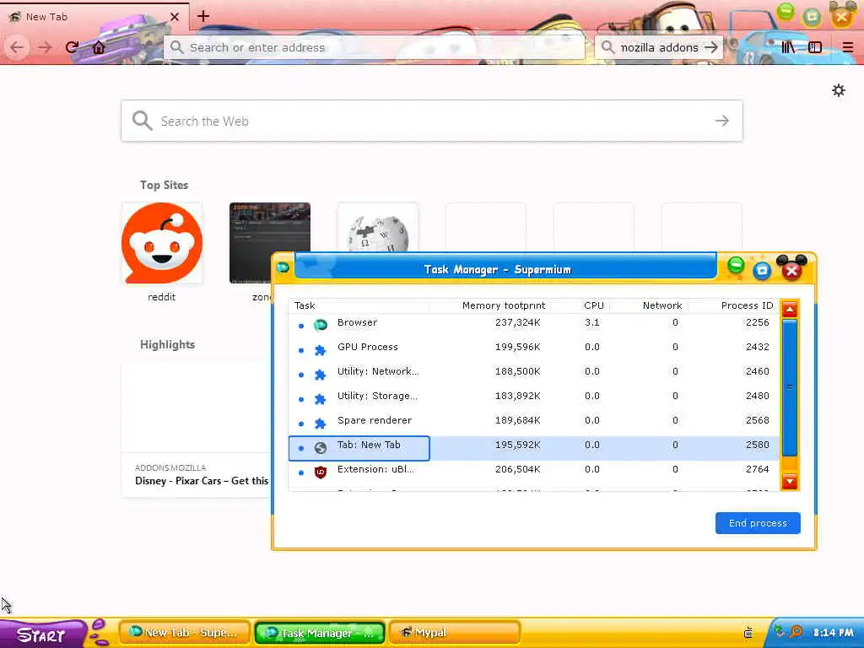
Task: Sort by the Network column header
Action: click(x=648, y=305)
